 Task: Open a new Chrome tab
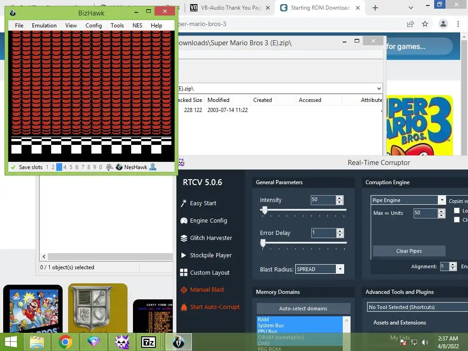(x=375, y=8)
